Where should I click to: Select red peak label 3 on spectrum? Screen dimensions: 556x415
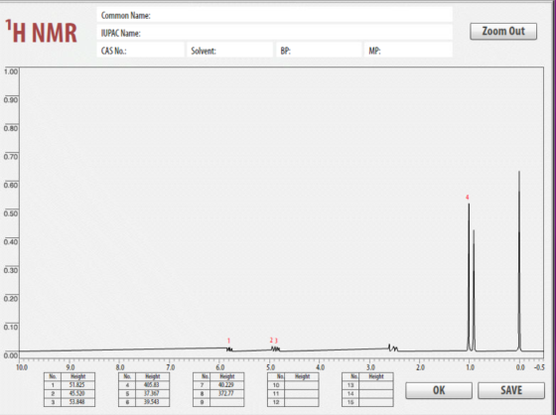[x=276, y=341]
